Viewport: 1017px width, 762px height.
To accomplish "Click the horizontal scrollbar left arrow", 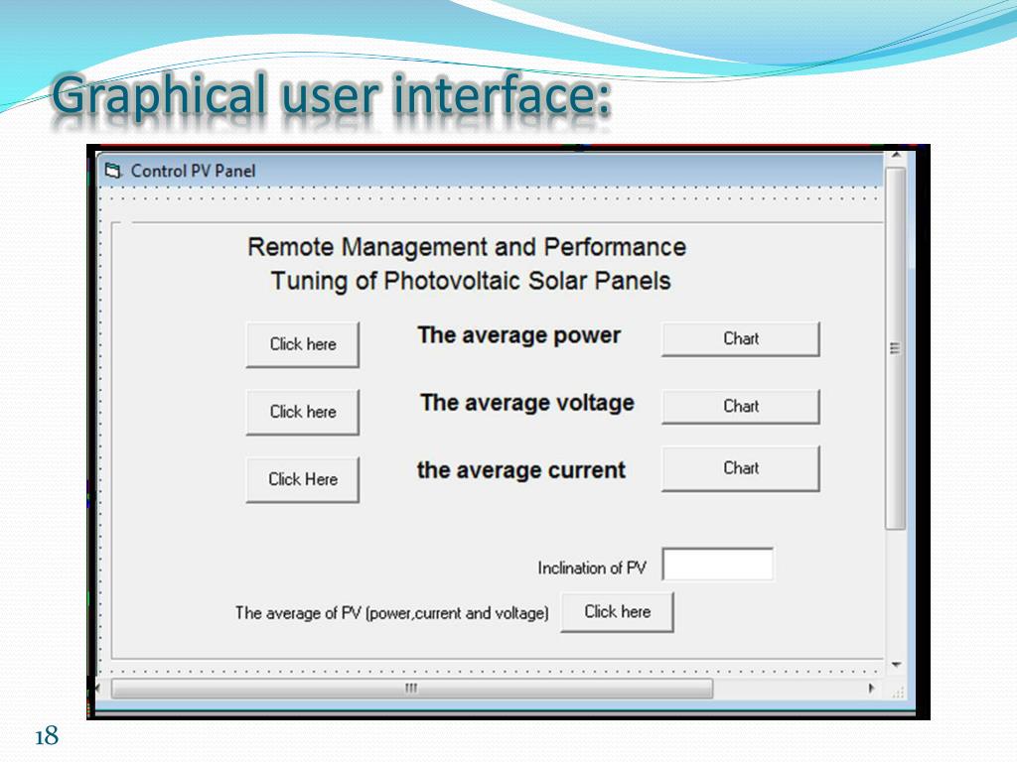I will click(99, 689).
